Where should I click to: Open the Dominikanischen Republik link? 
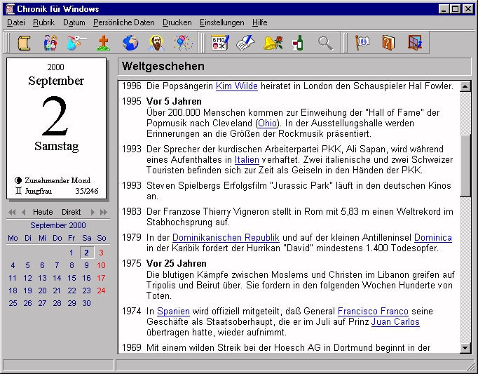[x=226, y=238]
